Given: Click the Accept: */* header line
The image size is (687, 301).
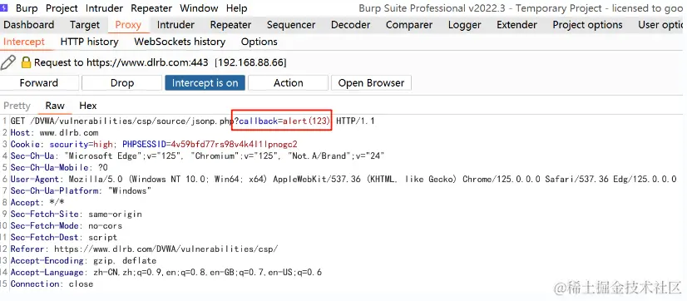Looking at the screenshot, I should point(37,202).
